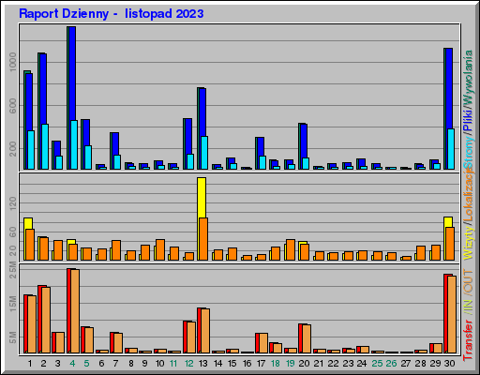Viewport: 480px width, 375px height.
Task: Select day label '10' on the x-axis
Action: click(x=159, y=364)
